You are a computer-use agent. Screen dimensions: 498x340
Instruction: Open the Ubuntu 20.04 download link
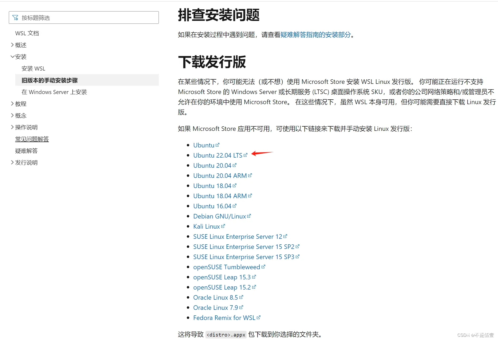[212, 165]
